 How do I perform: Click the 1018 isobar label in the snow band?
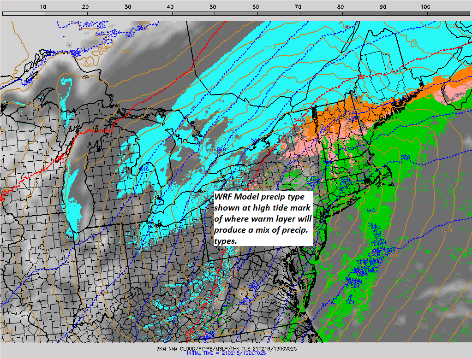coord(270,47)
